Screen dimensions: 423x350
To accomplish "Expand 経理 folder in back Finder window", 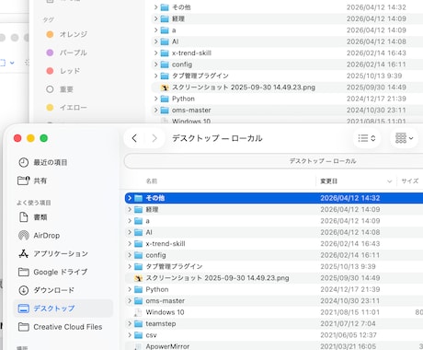I will (155, 18).
